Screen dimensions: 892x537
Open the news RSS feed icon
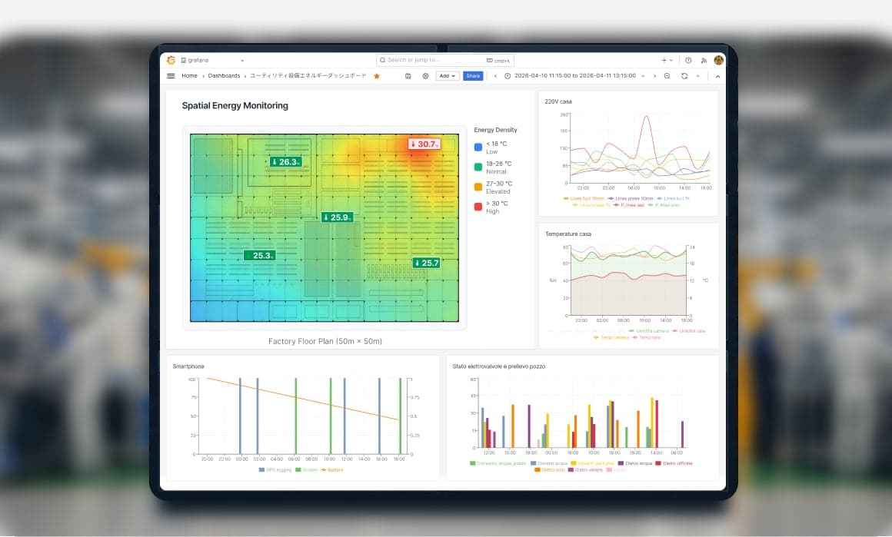click(703, 60)
